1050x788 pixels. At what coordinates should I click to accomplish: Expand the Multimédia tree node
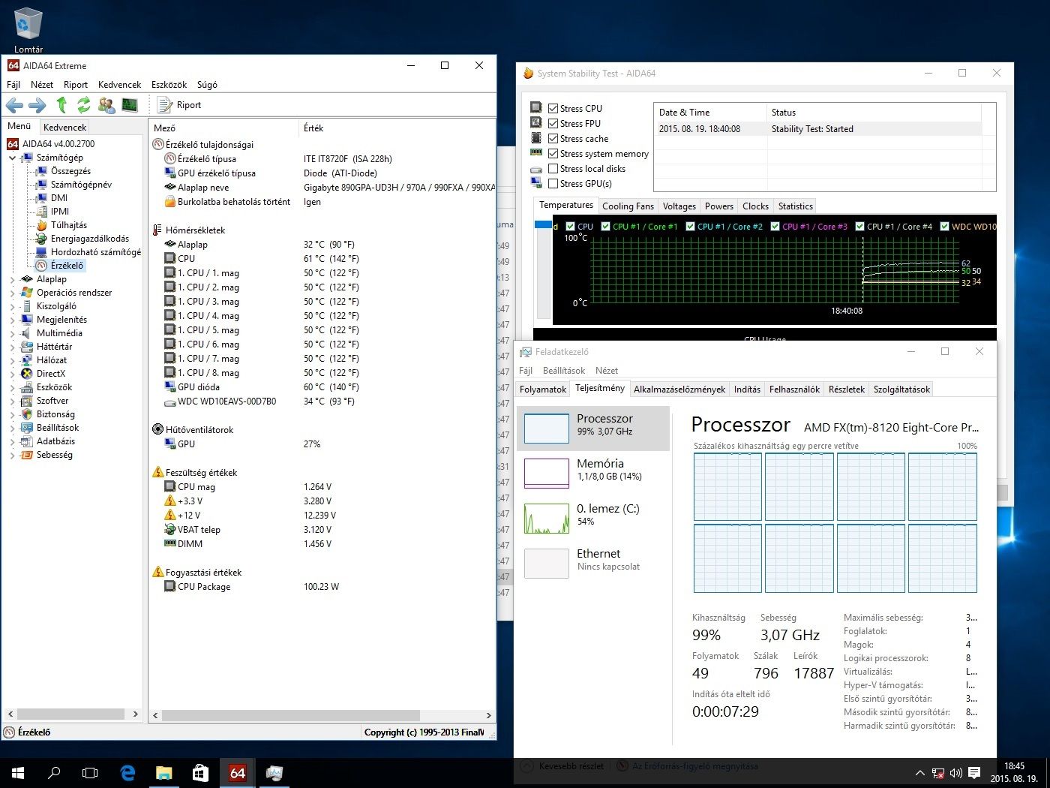click(12, 333)
